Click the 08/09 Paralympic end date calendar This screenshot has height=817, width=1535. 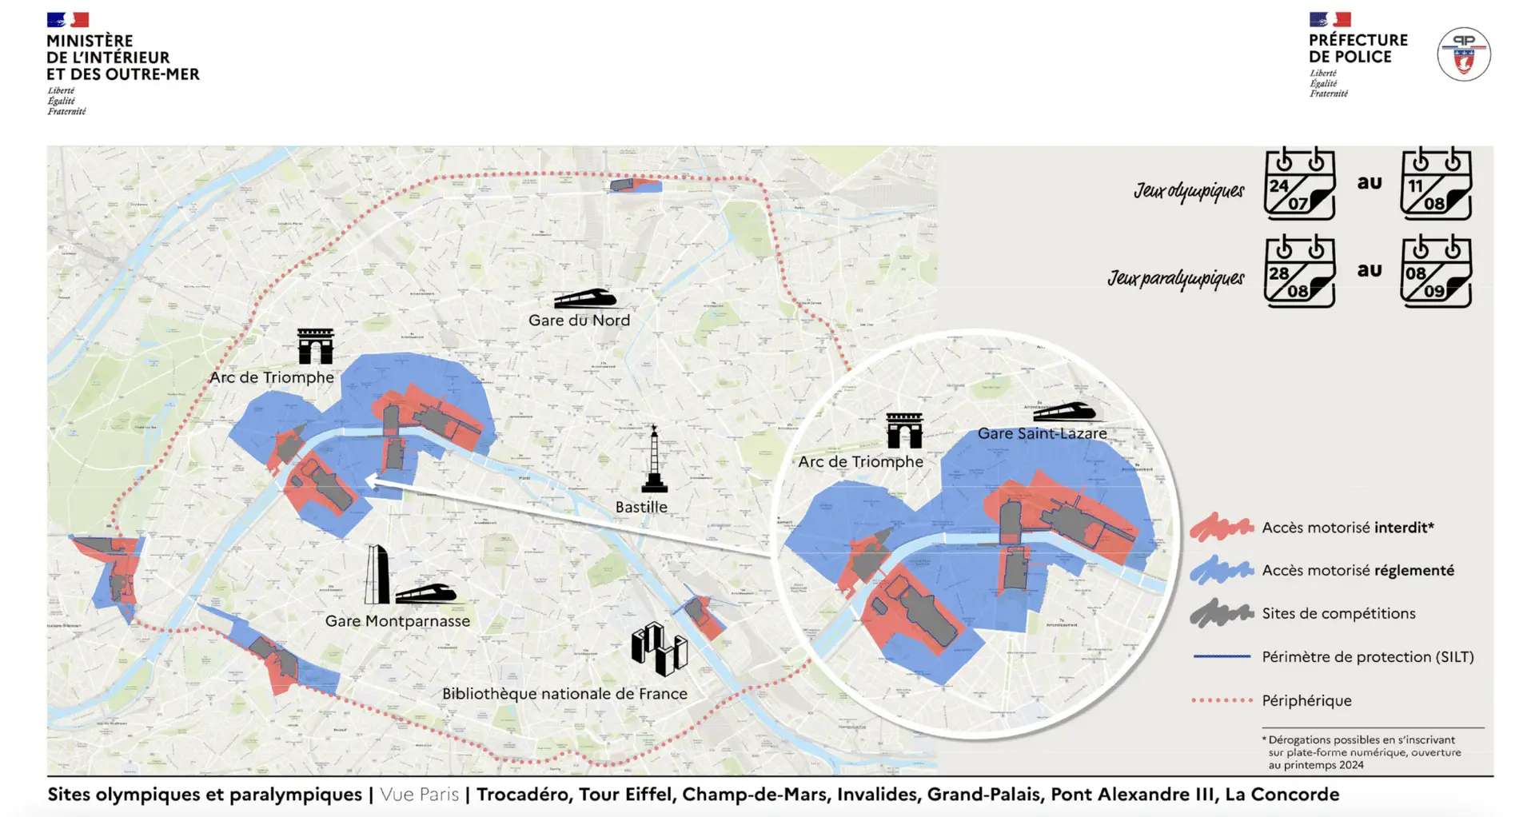pyautogui.click(x=1436, y=273)
